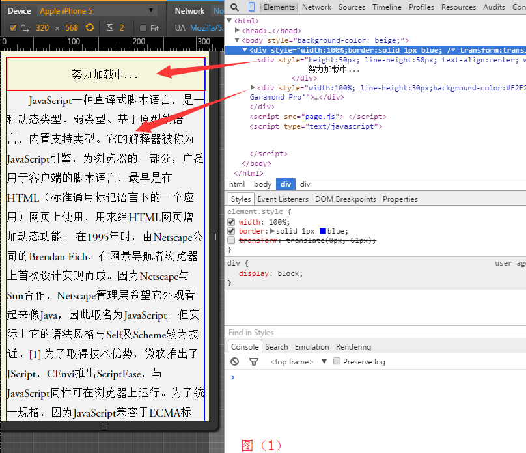Click the highlighted div breadcrumb
The width and height of the screenshot is (526, 453).
click(286, 184)
